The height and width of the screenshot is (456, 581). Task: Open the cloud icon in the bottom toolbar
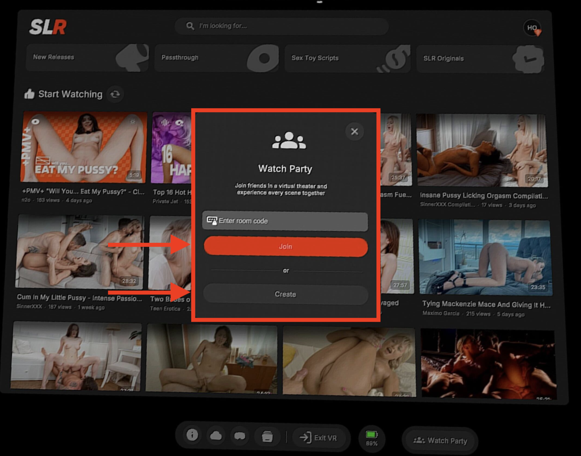216,436
